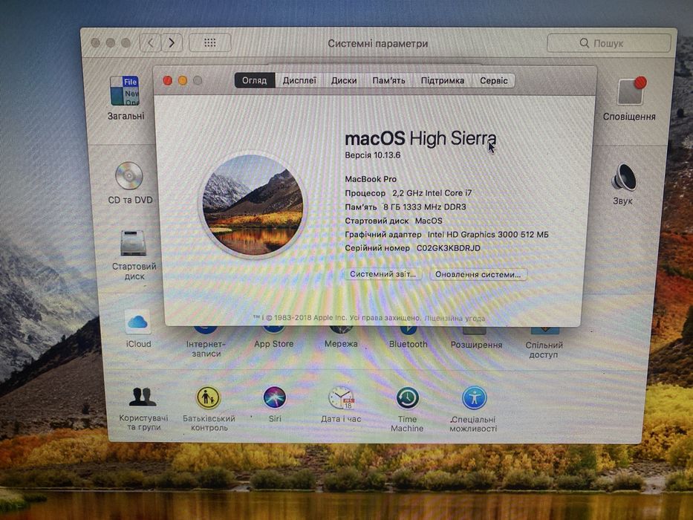The image size is (693, 520).
Task: Click the App Store label
Action: [273, 343]
